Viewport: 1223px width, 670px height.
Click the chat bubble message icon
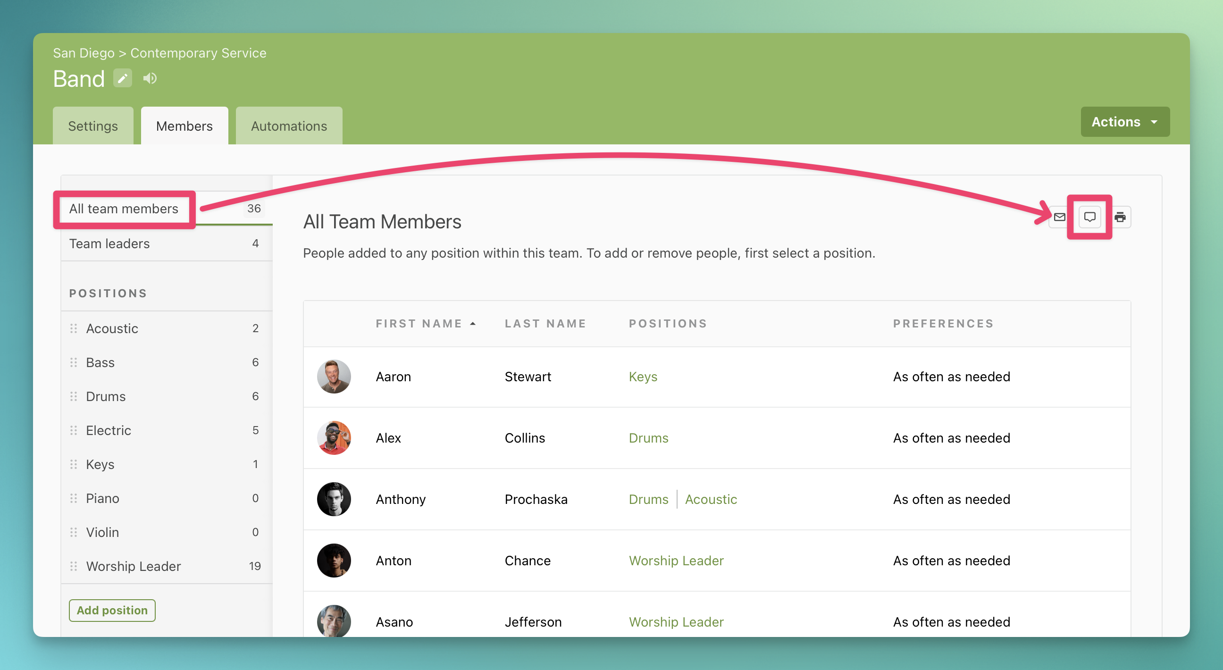click(x=1089, y=218)
